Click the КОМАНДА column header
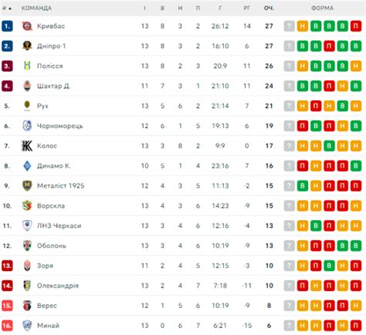The width and height of the screenshot is (366, 335). (x=36, y=8)
